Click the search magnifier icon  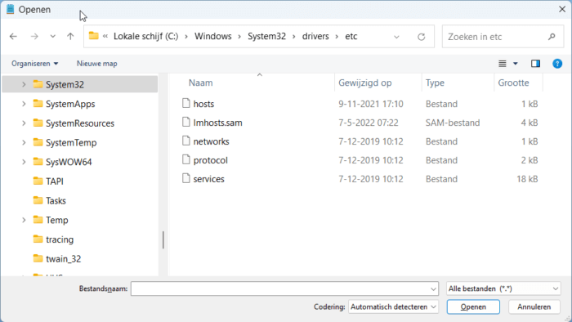(552, 37)
